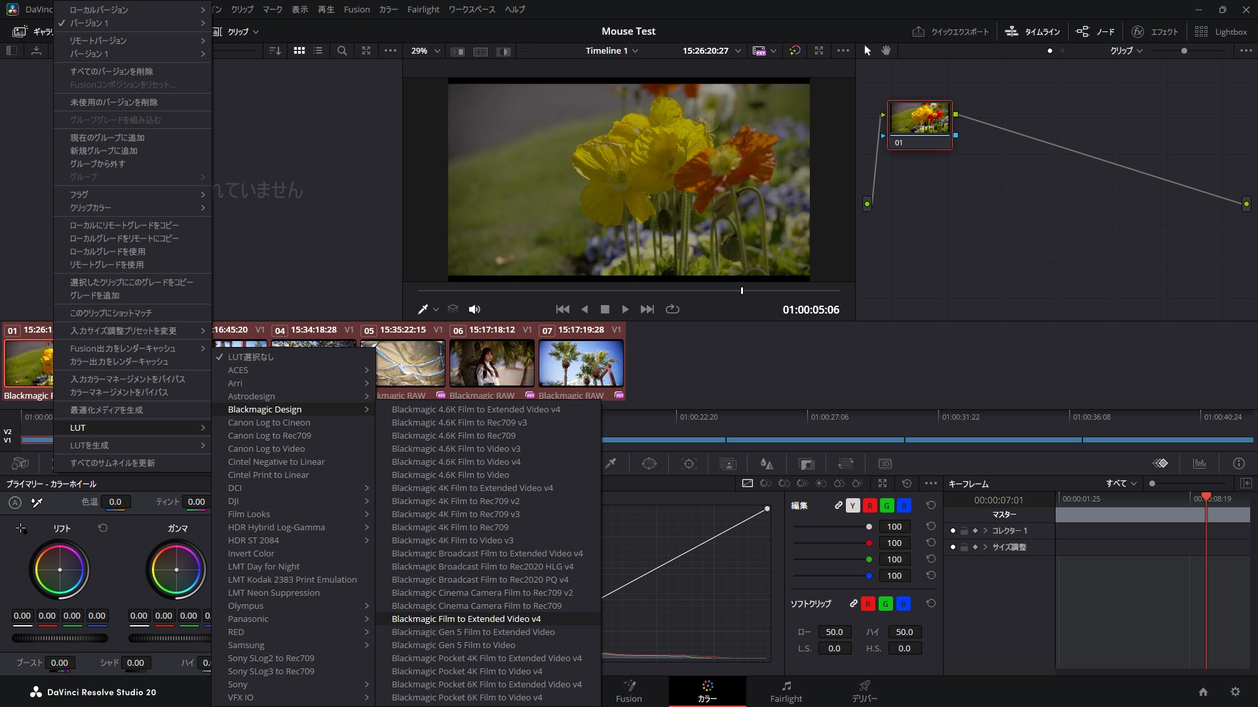Toggle the green channel curve button
The width and height of the screenshot is (1258, 707).
point(886,505)
